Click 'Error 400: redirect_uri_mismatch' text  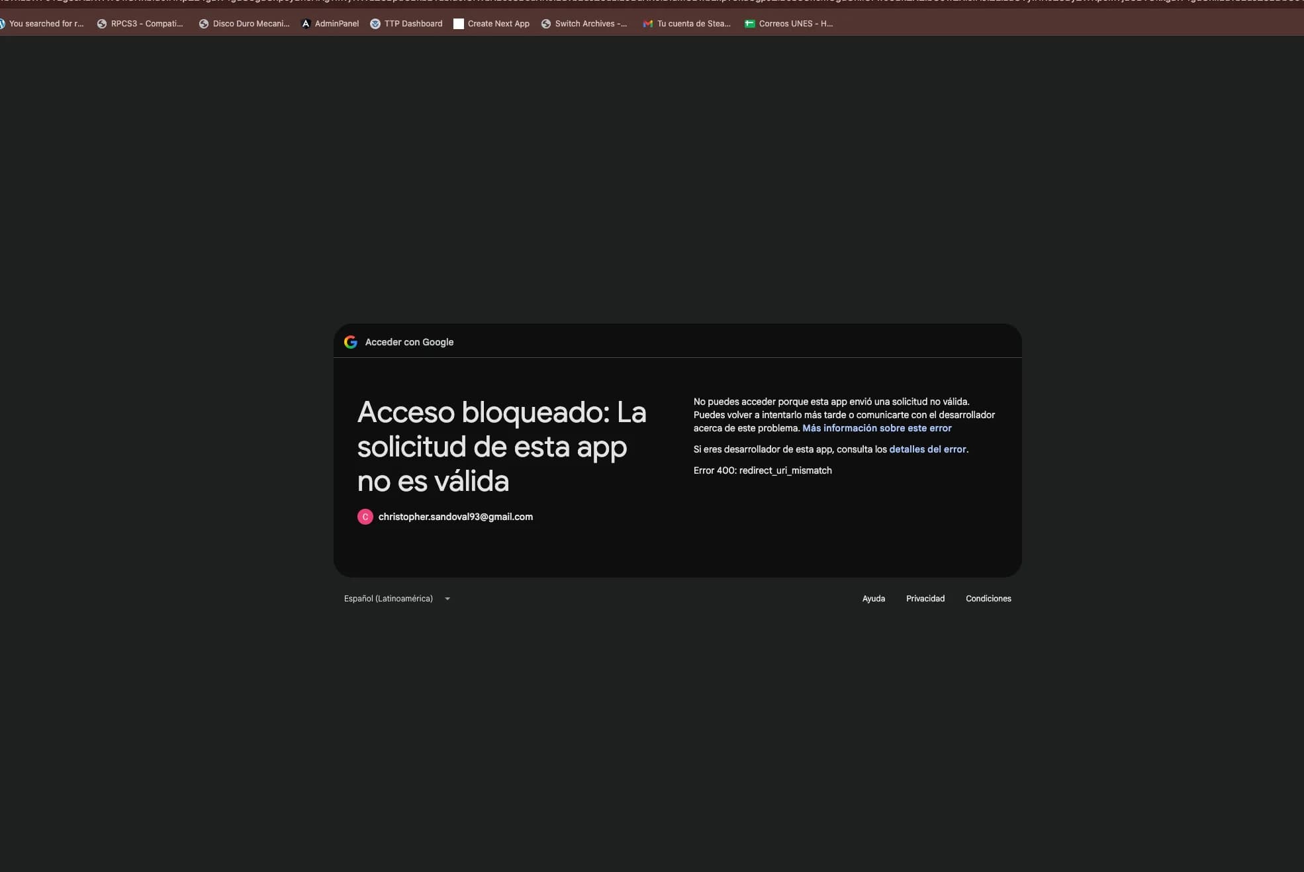point(763,470)
